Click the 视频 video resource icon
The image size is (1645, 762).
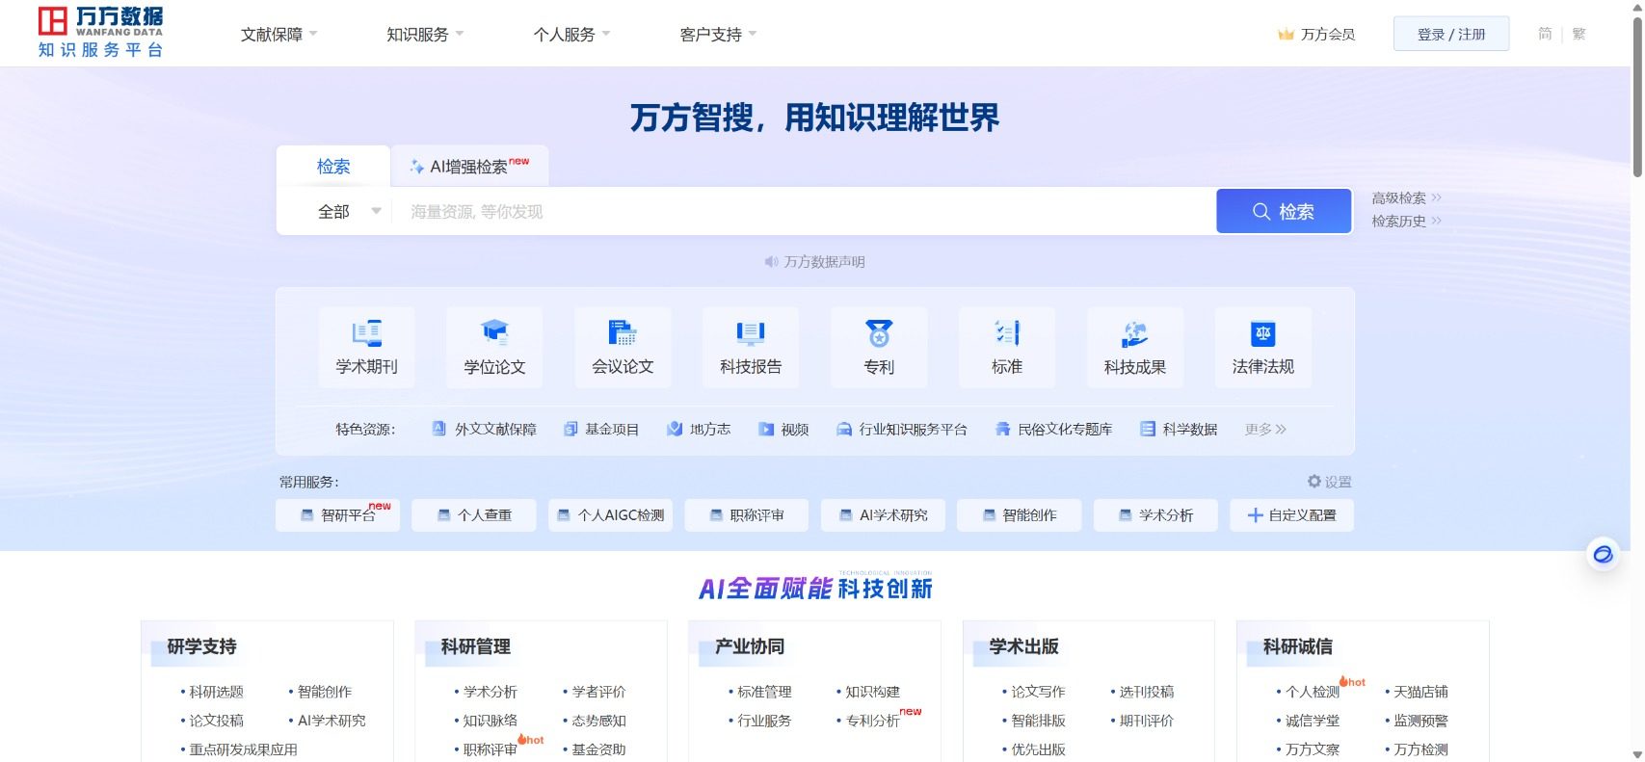tap(766, 429)
